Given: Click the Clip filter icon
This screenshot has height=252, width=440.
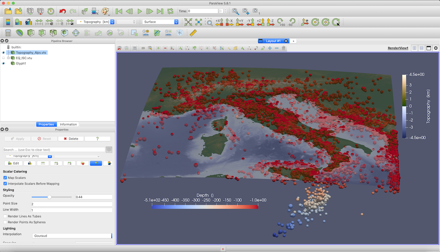Looking at the screenshot, I should tap(31, 33).
